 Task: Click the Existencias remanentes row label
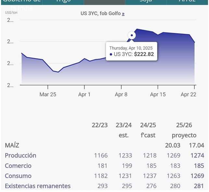coord(38,186)
